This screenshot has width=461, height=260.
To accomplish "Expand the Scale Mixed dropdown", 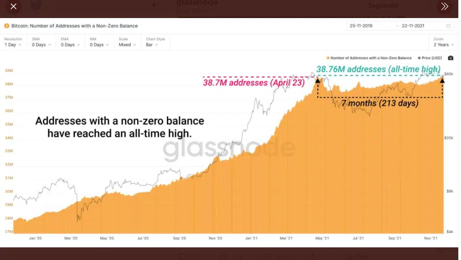I will (x=127, y=42).
